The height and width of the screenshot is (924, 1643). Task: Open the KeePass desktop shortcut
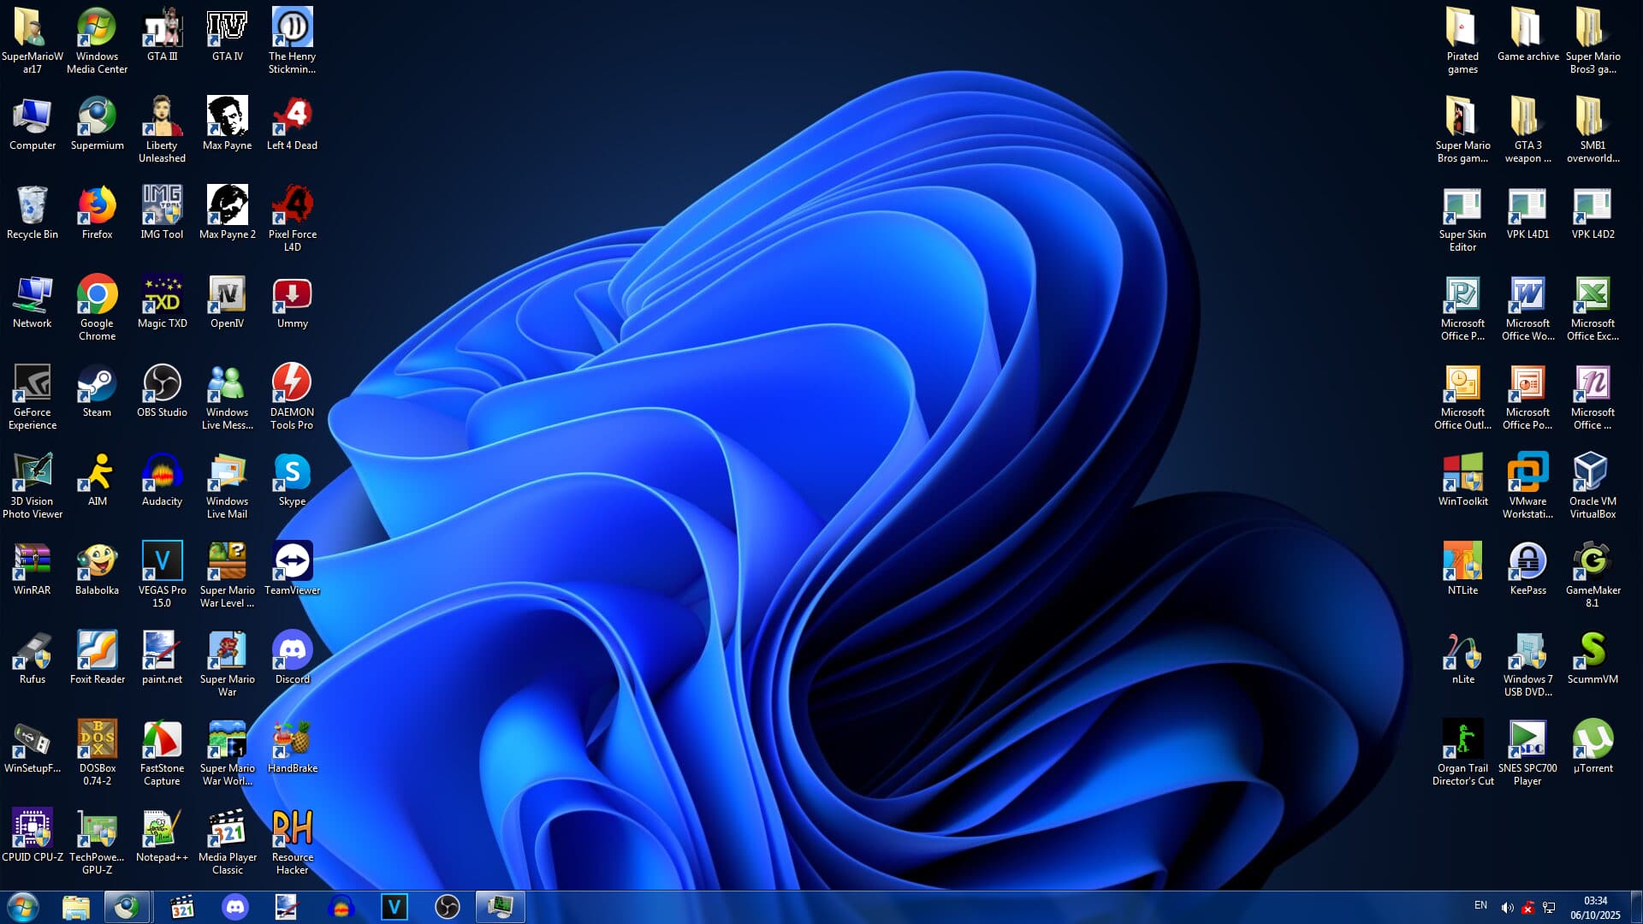(1527, 570)
